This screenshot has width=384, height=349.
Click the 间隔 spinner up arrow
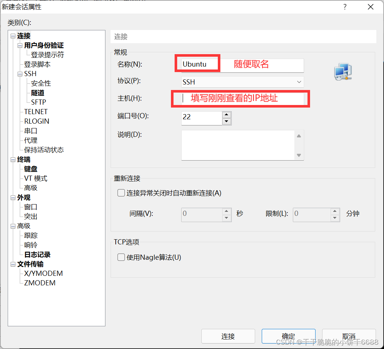(x=227, y=211)
